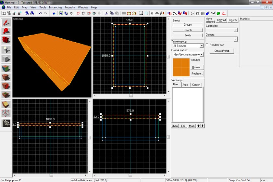Click the Group selected objects icon
This screenshot has width=273, height=182.
tap(61, 13)
